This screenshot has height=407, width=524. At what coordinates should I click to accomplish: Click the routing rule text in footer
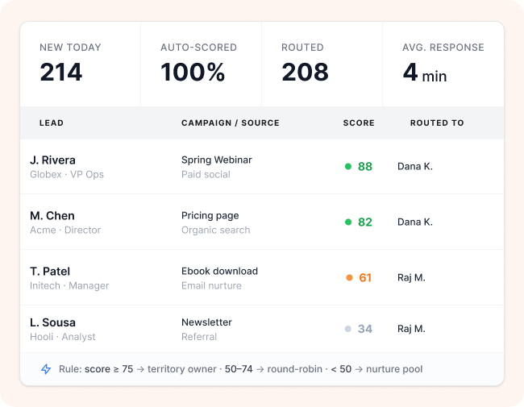pyautogui.click(x=240, y=369)
